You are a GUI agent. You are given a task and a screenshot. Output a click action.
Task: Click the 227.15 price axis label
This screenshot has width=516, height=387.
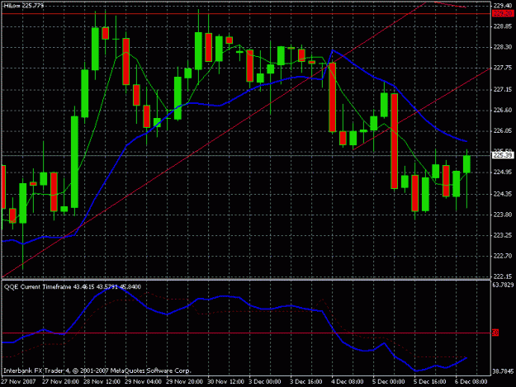point(503,89)
